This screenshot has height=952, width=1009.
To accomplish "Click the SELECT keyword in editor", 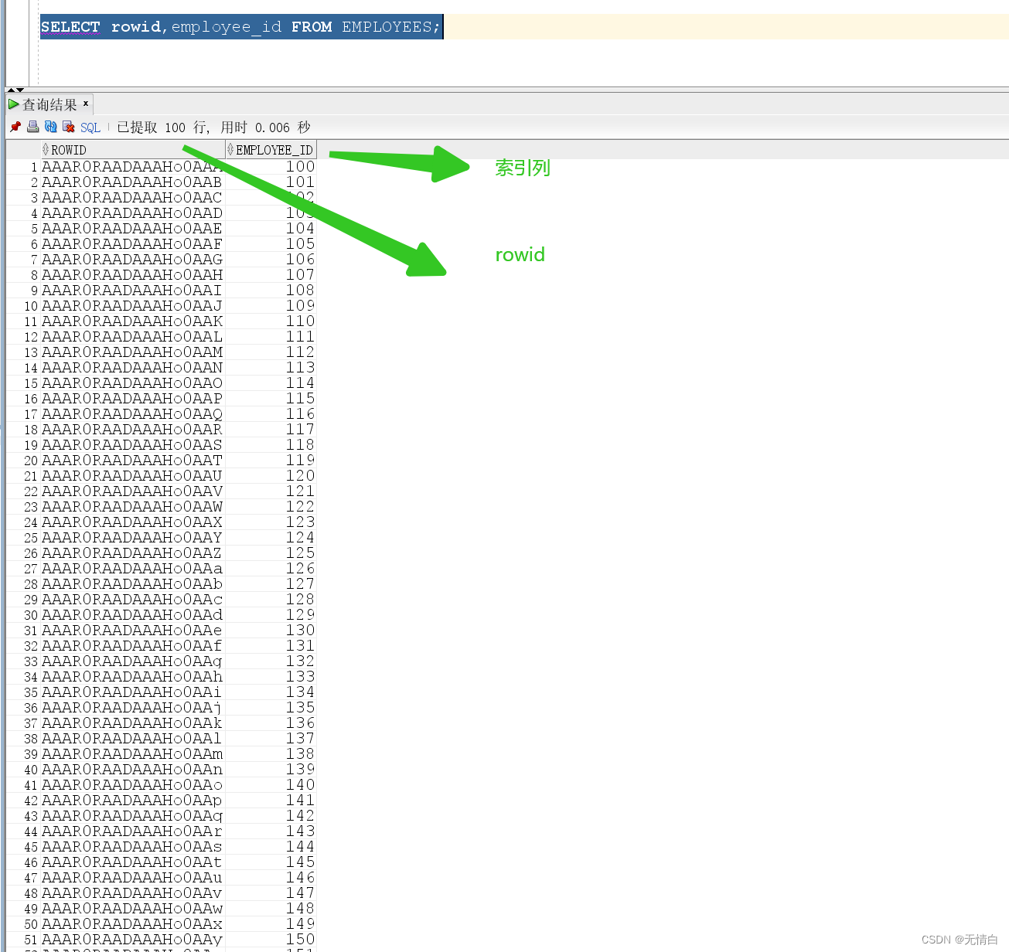I will pos(70,27).
